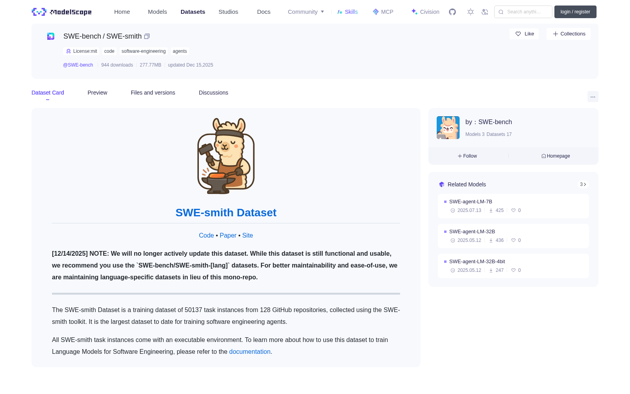Open the @SWE-bench owner link

tap(78, 65)
